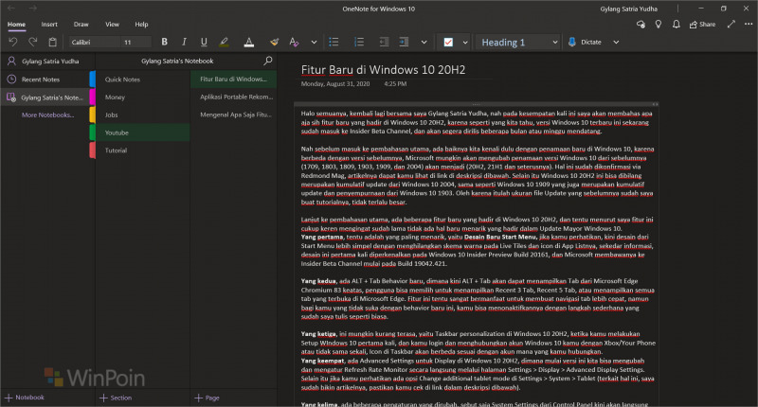The height and width of the screenshot is (407, 758).
Task: Add a new section
Action: 116,398
